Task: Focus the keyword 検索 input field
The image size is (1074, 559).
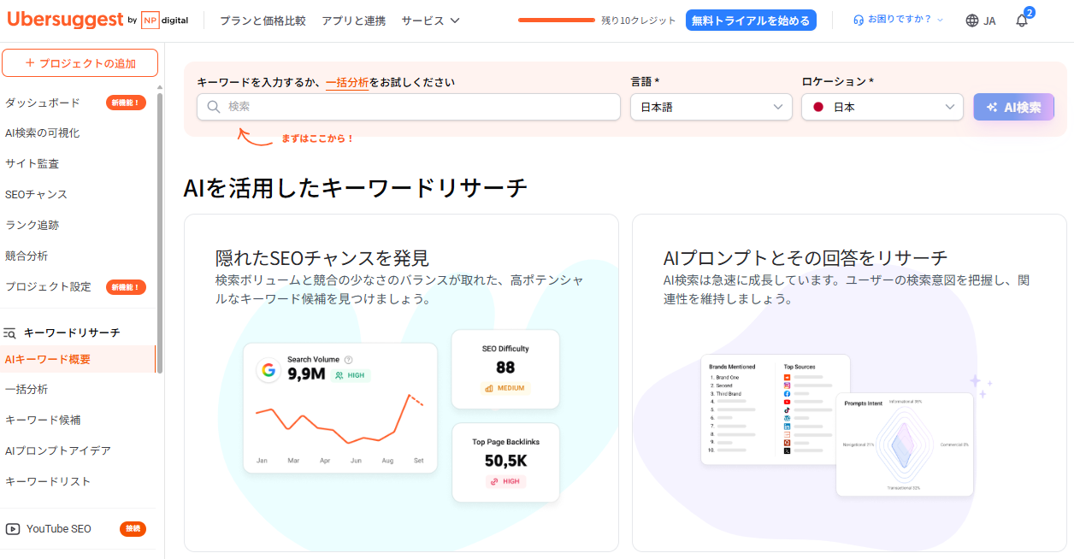Action: tap(409, 107)
